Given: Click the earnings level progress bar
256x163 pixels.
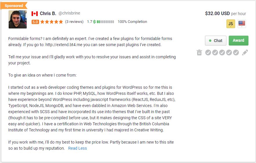Looking at the screenshot, I should (x=106, y=22).
